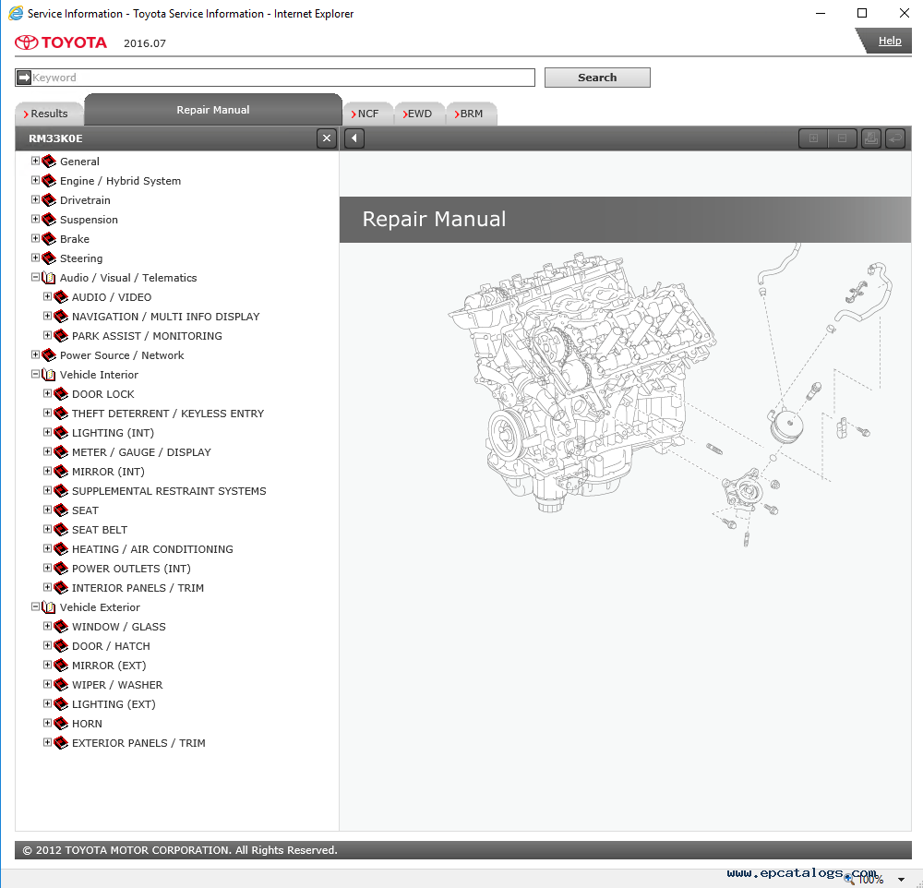Screen dimensions: 923x888
Task: Expand the Steering node
Action: [x=35, y=258]
